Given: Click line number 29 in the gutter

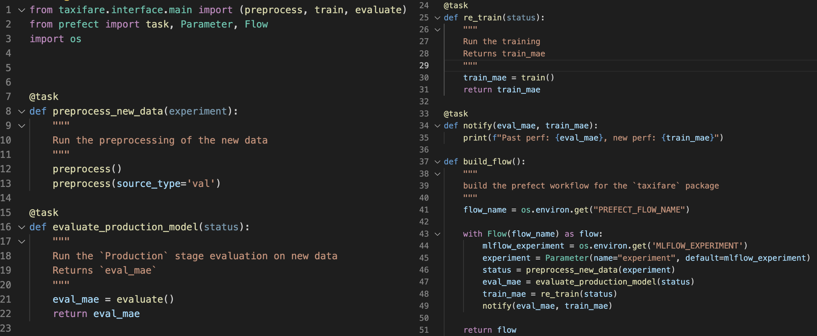Looking at the screenshot, I should 424,66.
